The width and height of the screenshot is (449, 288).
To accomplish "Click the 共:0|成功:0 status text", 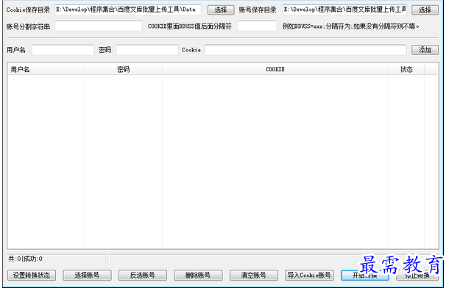I will point(25,259).
